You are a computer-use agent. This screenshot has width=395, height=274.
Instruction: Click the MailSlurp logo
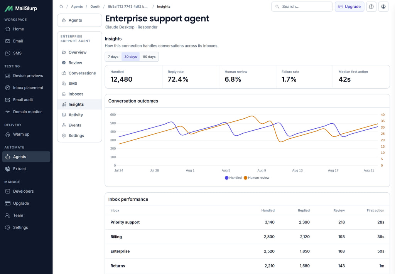click(x=21, y=8)
